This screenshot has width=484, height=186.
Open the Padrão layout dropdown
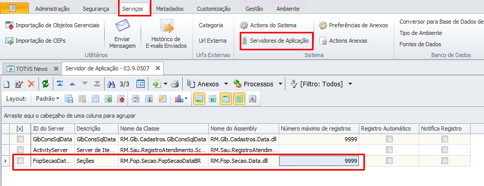(48, 99)
